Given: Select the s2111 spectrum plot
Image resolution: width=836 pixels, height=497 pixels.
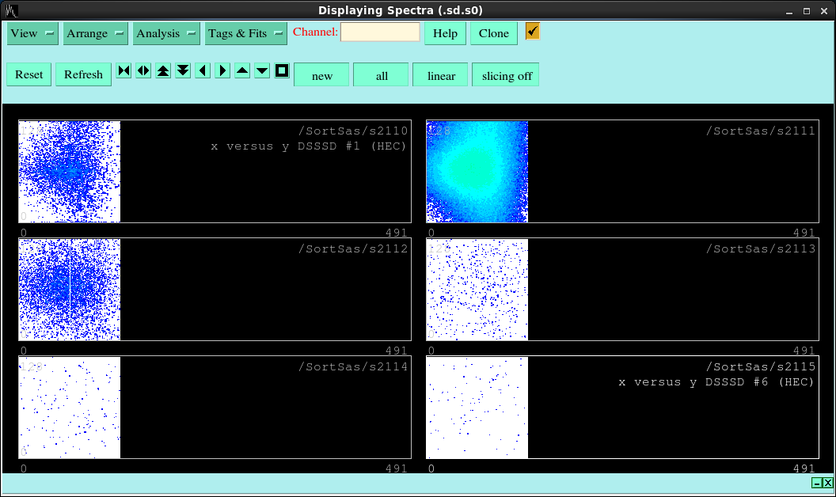Looking at the screenshot, I should point(622,171).
